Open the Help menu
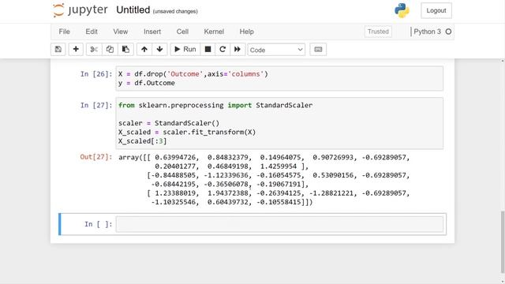505x284 pixels. 246,32
